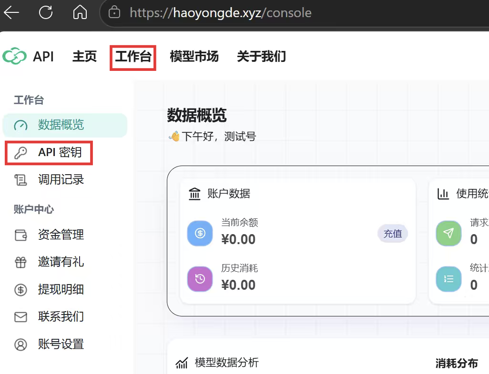Click the purple 历史消耗 history icon
Screen dimensions: 489x374
[x=200, y=279]
